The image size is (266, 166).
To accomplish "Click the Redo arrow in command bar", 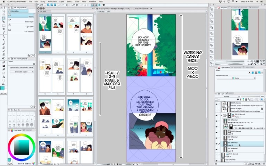I will coord(63,5).
